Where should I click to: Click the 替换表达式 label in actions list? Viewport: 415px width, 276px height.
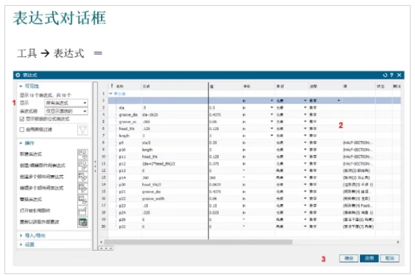31,200
